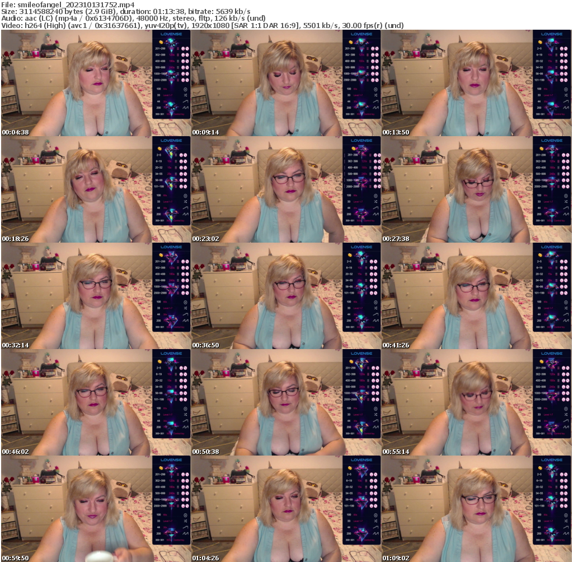Click the battery level bar beside the 2~5 tip

556,49
